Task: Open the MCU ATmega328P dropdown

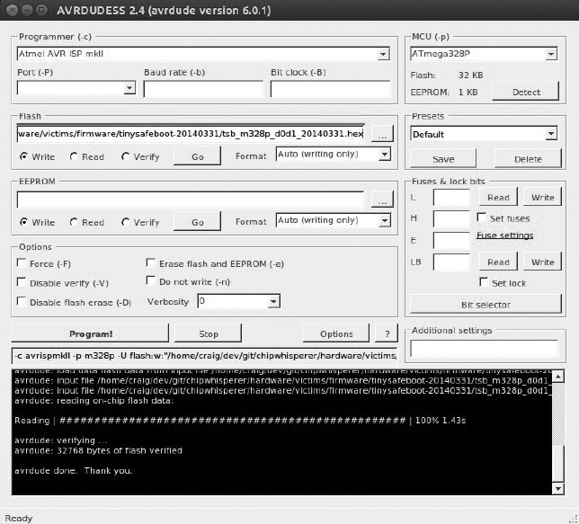Action: point(551,54)
